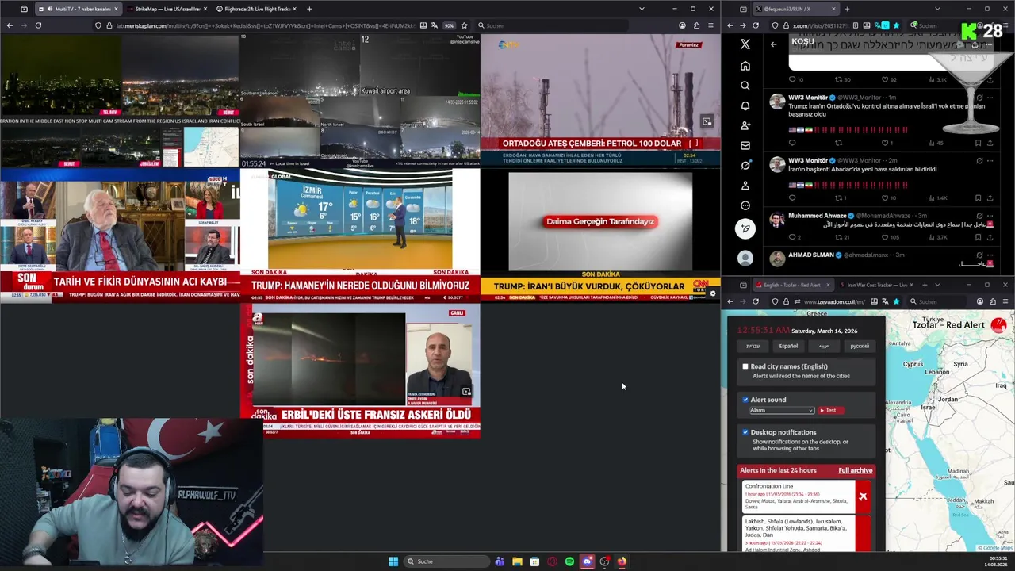The image size is (1015, 571).
Task: Open more options on Muhammed Ahwaze post
Action: pyautogui.click(x=990, y=216)
